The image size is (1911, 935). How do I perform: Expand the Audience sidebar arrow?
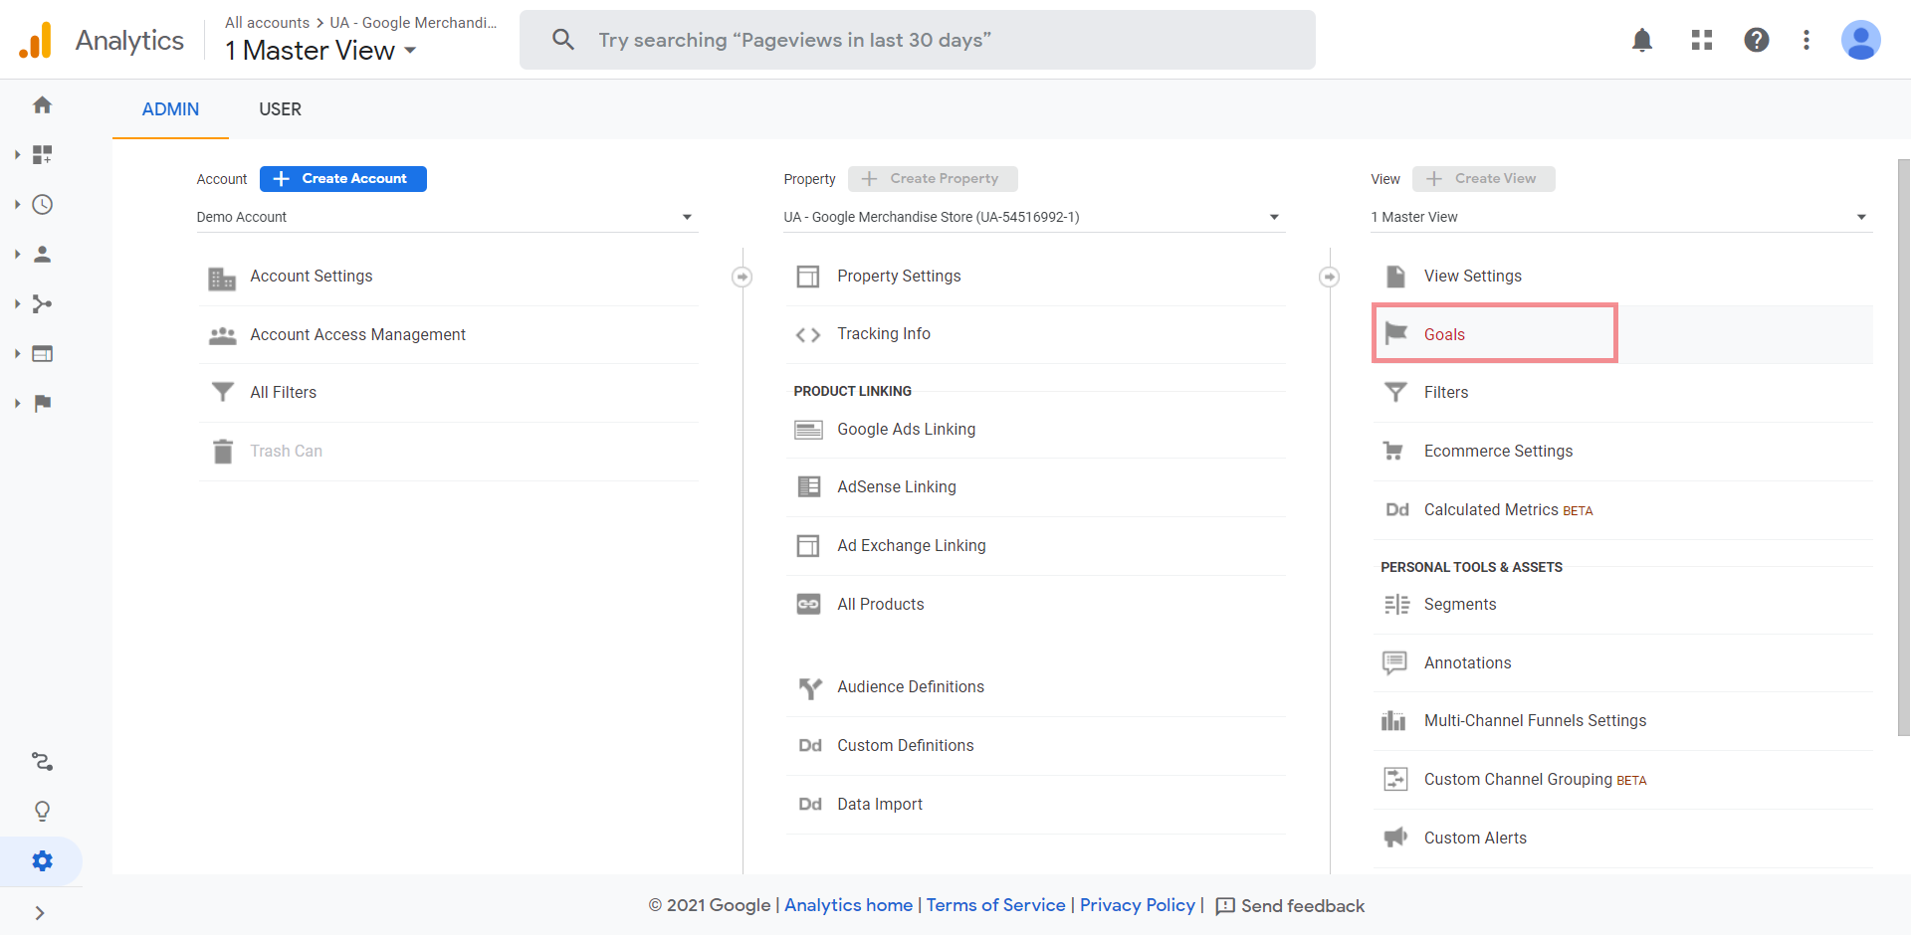pyautogui.click(x=17, y=254)
